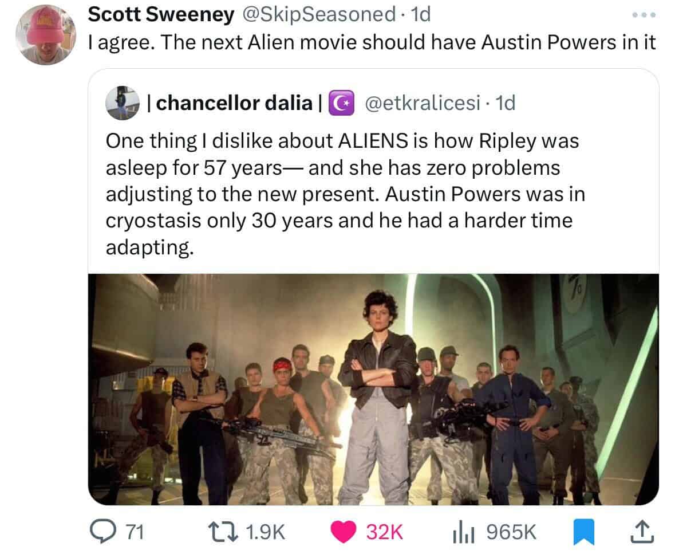Click the purple crescent moon badge
This screenshot has width=675, height=554.
coord(341,103)
